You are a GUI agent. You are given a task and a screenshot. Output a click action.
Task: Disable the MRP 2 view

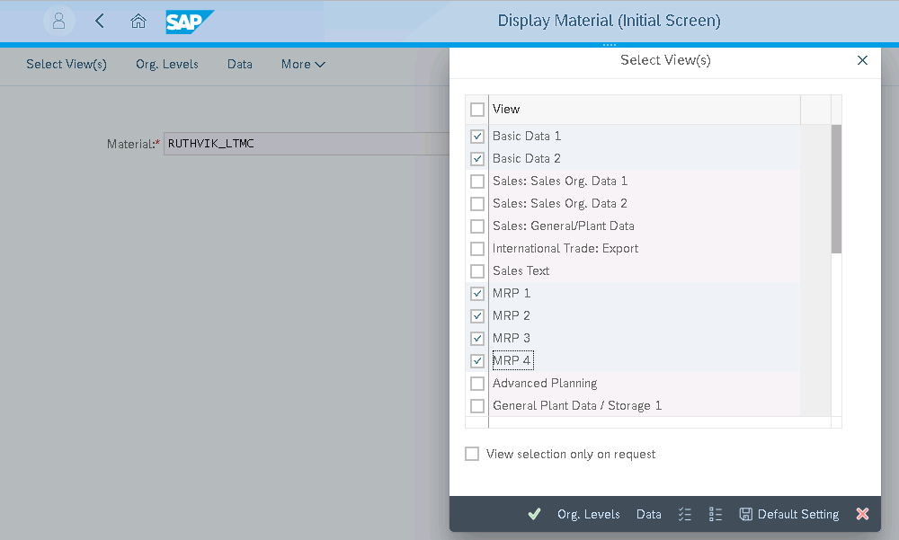click(476, 315)
